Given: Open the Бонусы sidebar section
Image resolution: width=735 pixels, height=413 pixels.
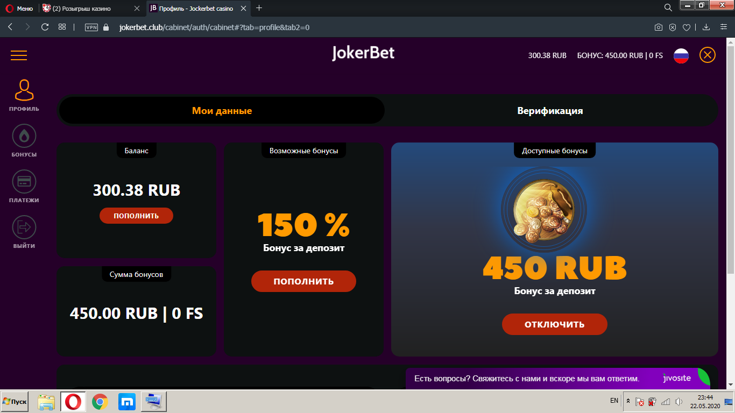Looking at the screenshot, I should [x=24, y=141].
